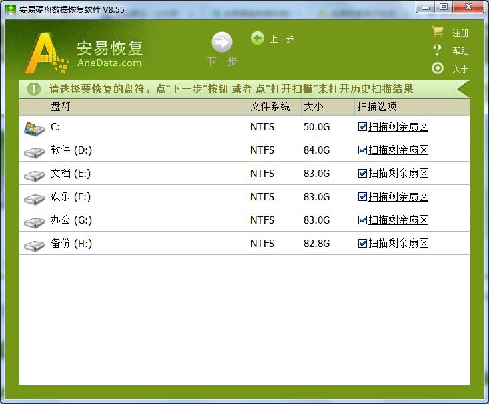
Task: Toggle scan remaining sectors for 办公 (G:)
Action: [362, 220]
